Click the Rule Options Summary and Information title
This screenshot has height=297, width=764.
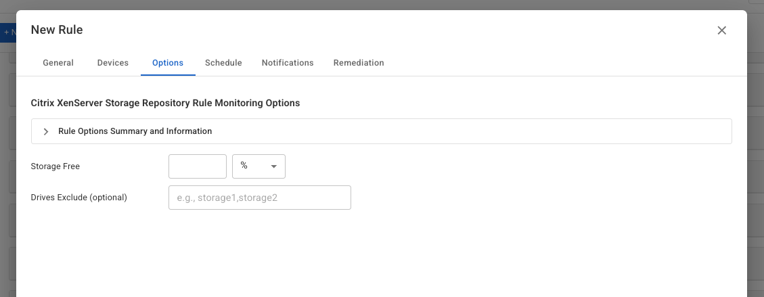(x=135, y=131)
